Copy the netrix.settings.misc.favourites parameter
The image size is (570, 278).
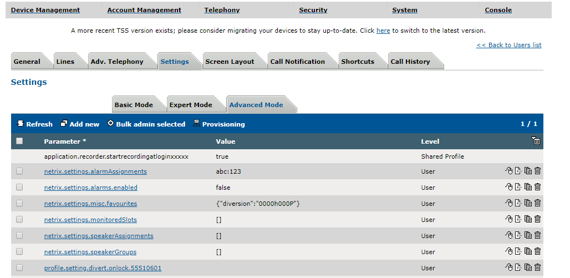[528, 203]
